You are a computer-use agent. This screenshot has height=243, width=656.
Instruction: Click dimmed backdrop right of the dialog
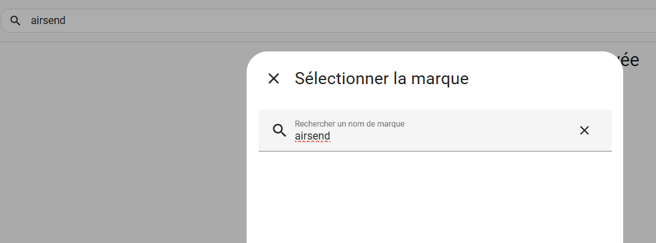(639, 158)
